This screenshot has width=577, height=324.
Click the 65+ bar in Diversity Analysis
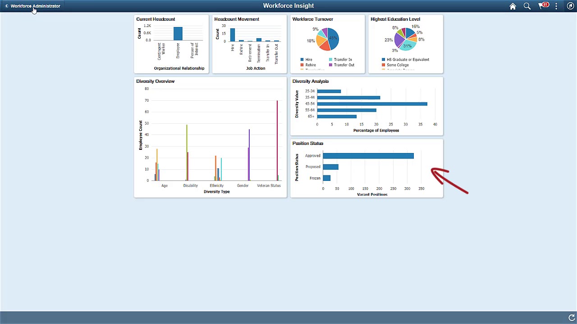(337, 116)
